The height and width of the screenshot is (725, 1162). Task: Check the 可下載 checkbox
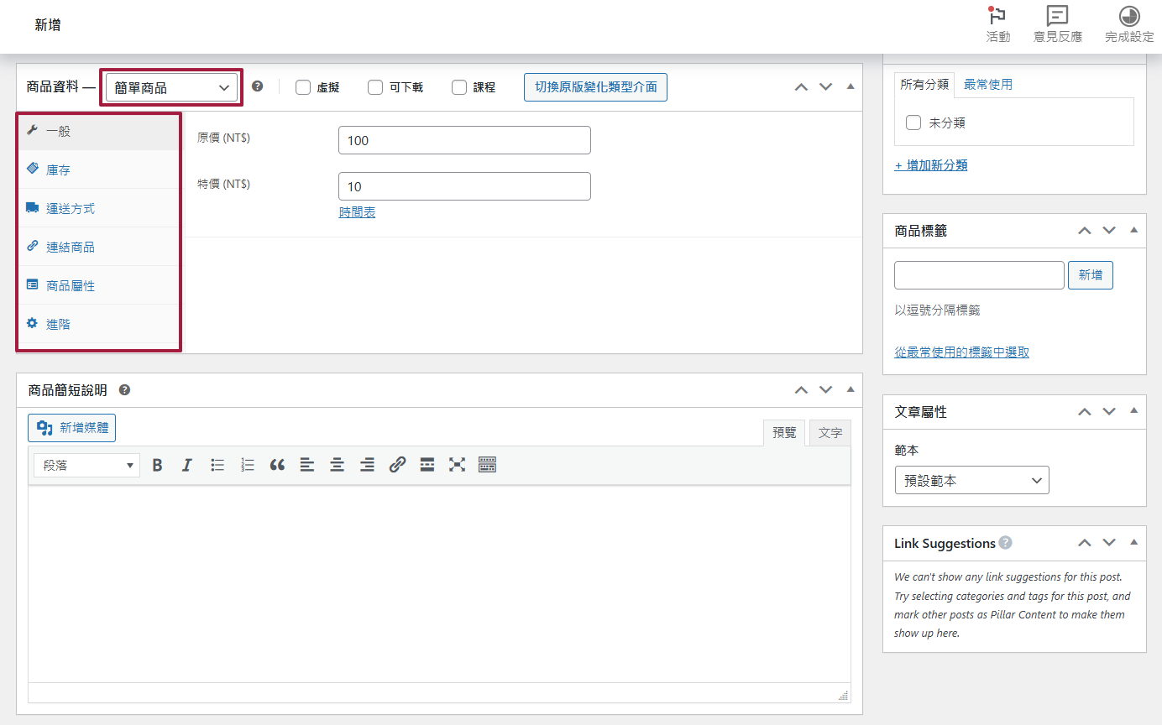[375, 87]
